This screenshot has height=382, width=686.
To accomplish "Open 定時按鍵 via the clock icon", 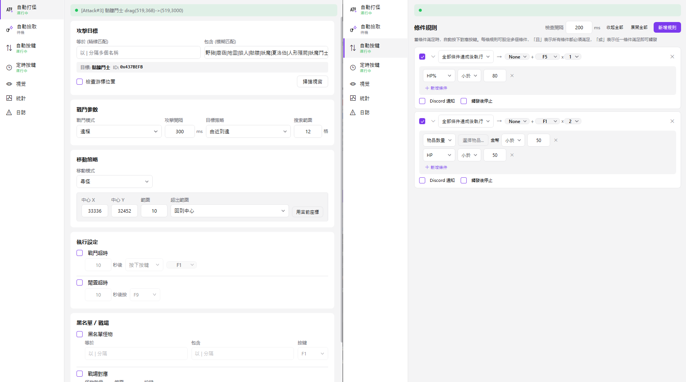I will pyautogui.click(x=9, y=68).
